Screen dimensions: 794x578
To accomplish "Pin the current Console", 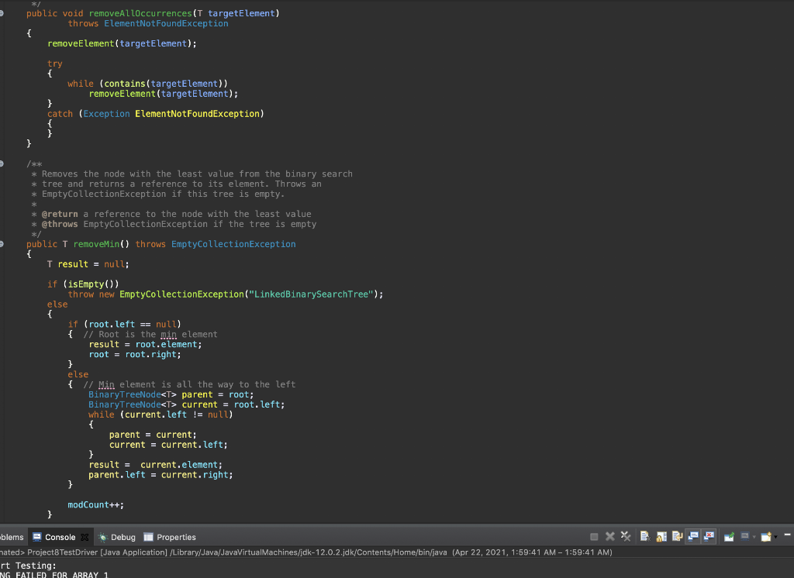I will (729, 536).
